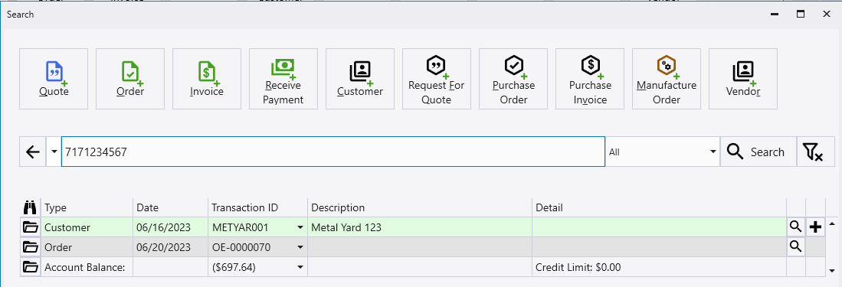The height and width of the screenshot is (287, 842).
Task: Open Receive Payment
Action: (283, 79)
